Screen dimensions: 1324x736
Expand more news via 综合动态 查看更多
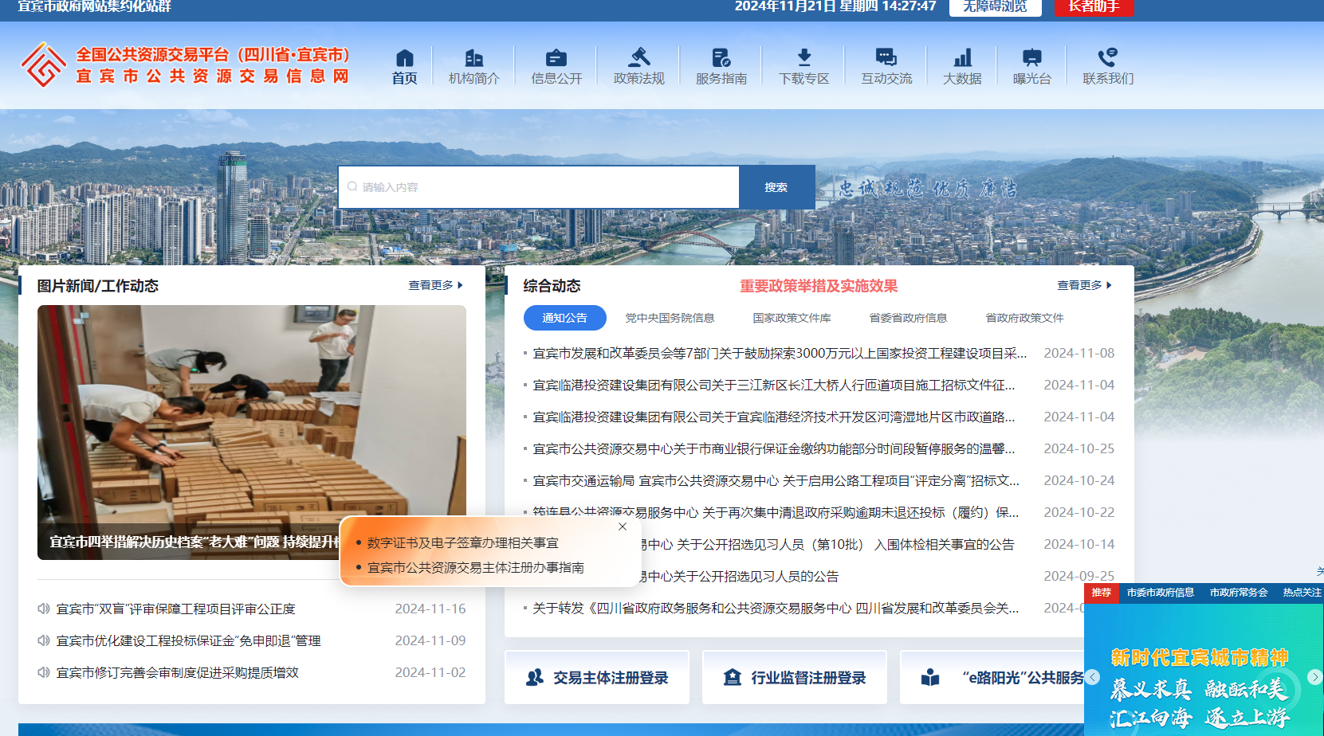tap(1079, 285)
